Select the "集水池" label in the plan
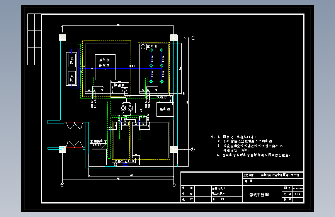 (165, 109)
